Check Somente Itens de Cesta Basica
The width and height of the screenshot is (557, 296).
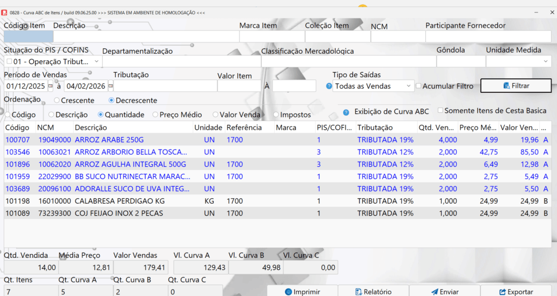click(441, 110)
